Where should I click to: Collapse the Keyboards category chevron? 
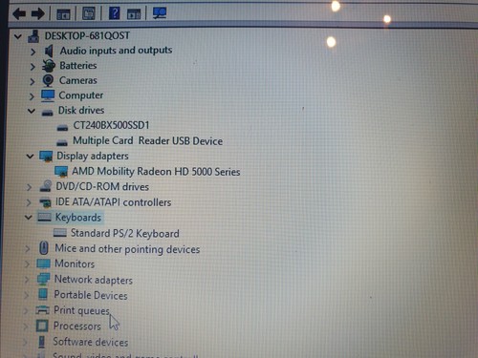pyautogui.click(x=29, y=218)
